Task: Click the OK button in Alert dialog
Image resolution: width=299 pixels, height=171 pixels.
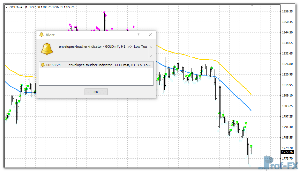Action: [96, 92]
